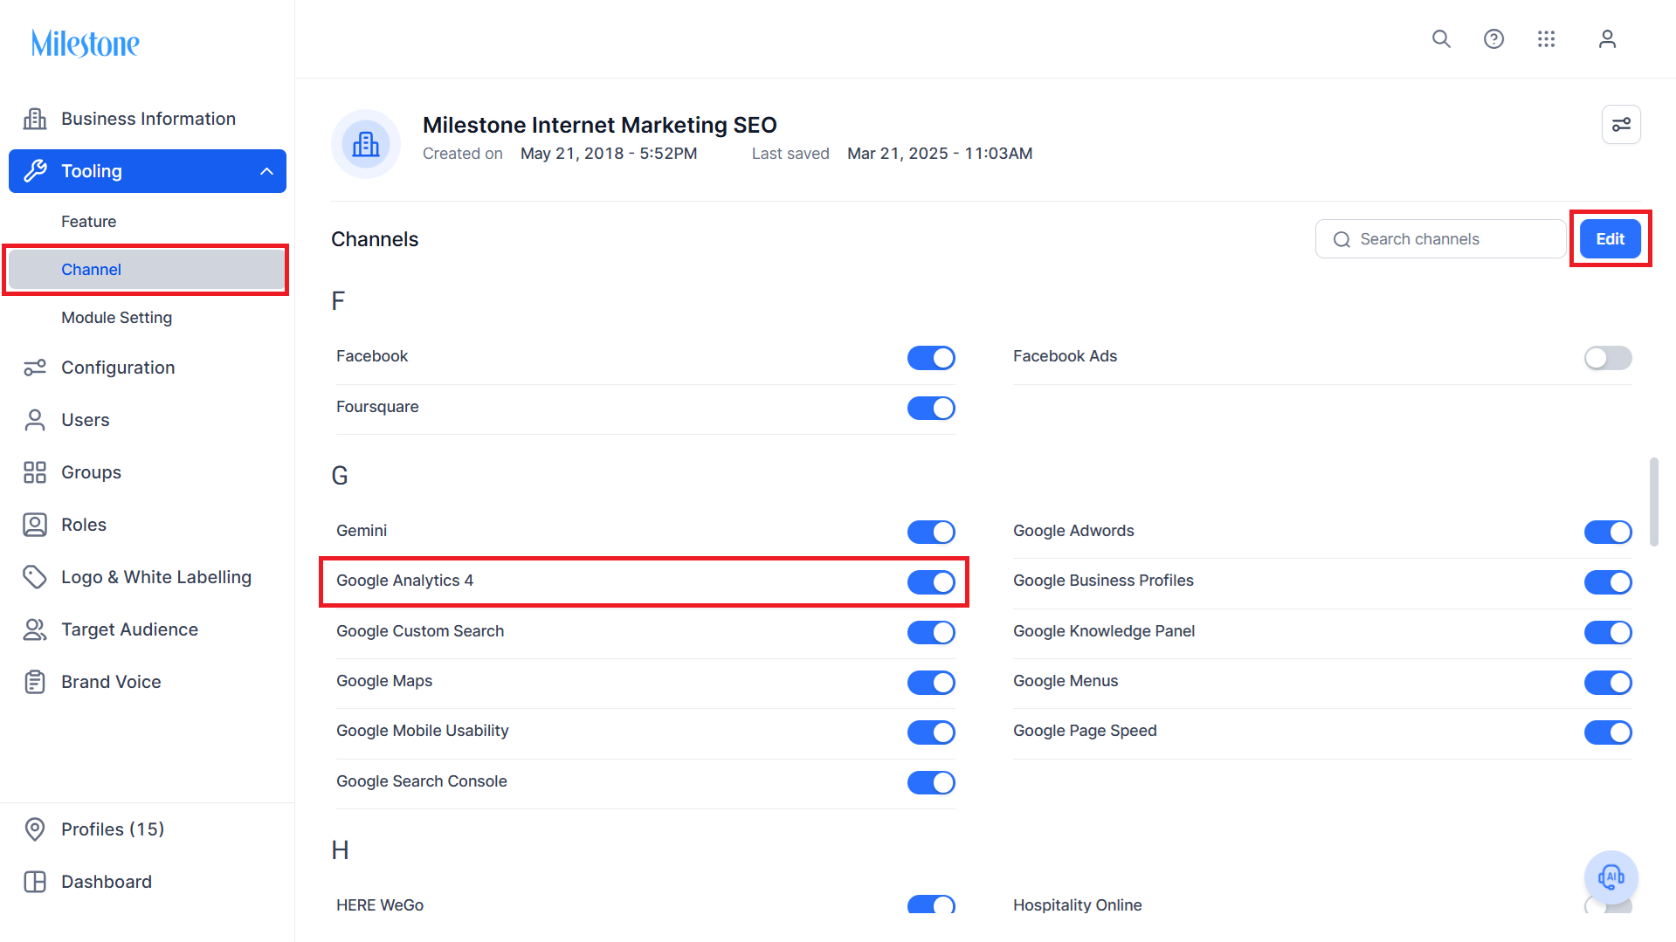1676x942 pixels.
Task: Click the Channels section heading
Action: pos(375,239)
